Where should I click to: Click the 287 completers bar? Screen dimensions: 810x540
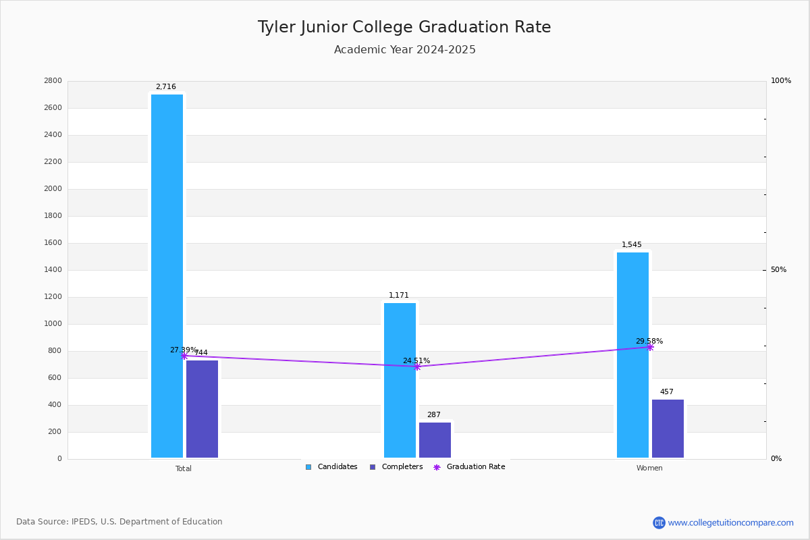click(x=435, y=440)
